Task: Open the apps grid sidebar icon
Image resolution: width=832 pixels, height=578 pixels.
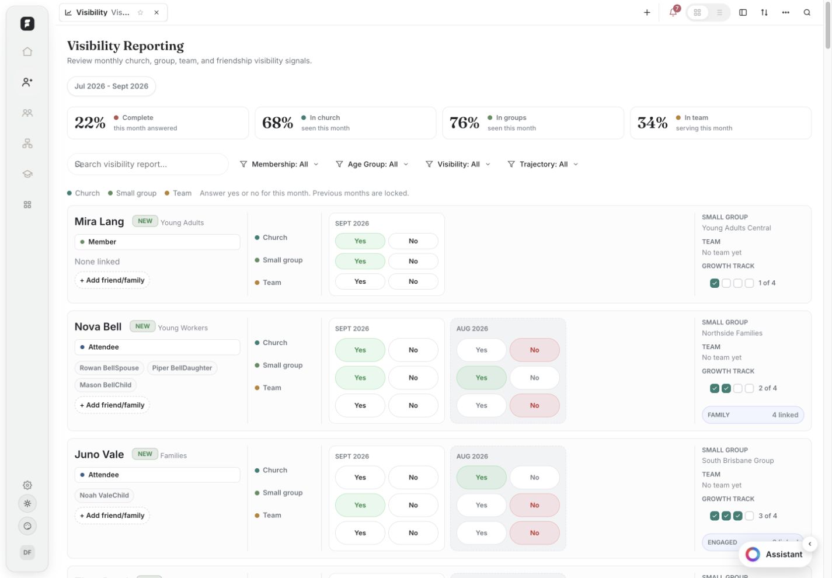Action: coord(27,205)
